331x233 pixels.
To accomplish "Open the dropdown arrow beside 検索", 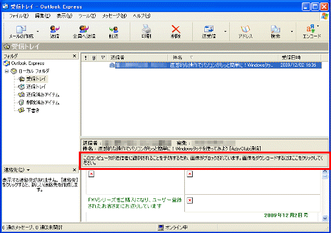I will (x=292, y=32).
